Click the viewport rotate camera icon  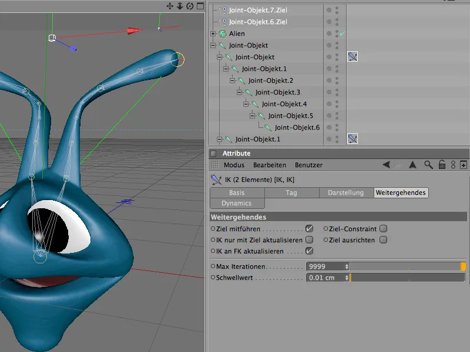pyautogui.click(x=190, y=6)
